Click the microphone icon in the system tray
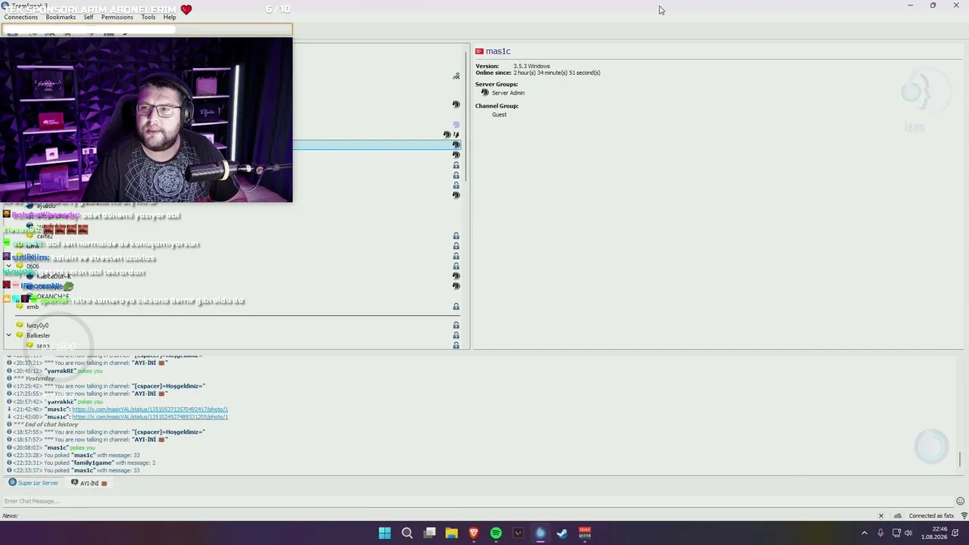969x545 pixels. (x=880, y=534)
